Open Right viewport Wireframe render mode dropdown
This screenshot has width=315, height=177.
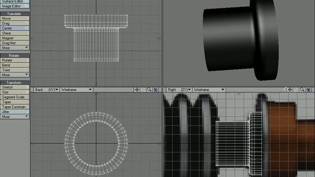point(209,89)
